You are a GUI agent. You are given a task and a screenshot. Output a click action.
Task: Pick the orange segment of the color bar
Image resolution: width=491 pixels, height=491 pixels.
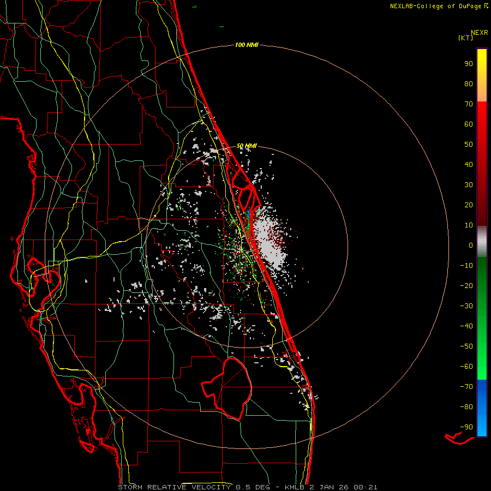(482, 92)
